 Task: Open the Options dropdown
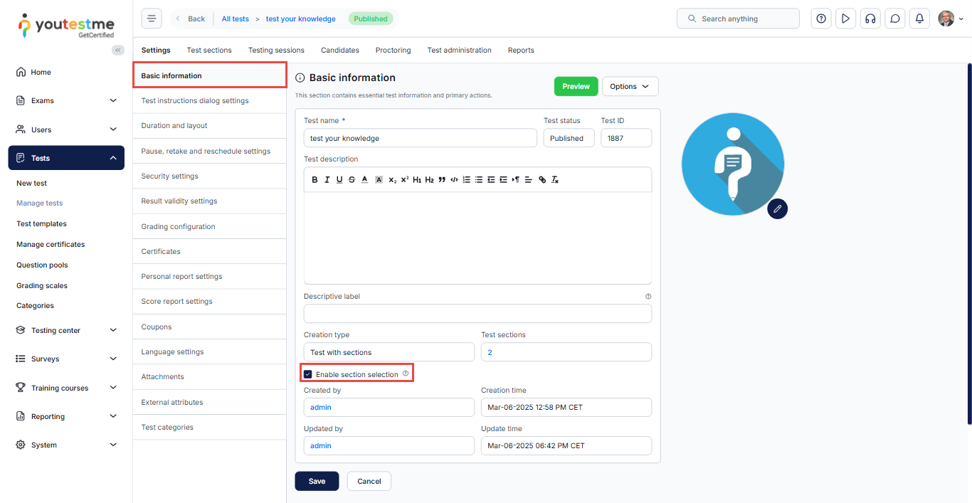630,86
